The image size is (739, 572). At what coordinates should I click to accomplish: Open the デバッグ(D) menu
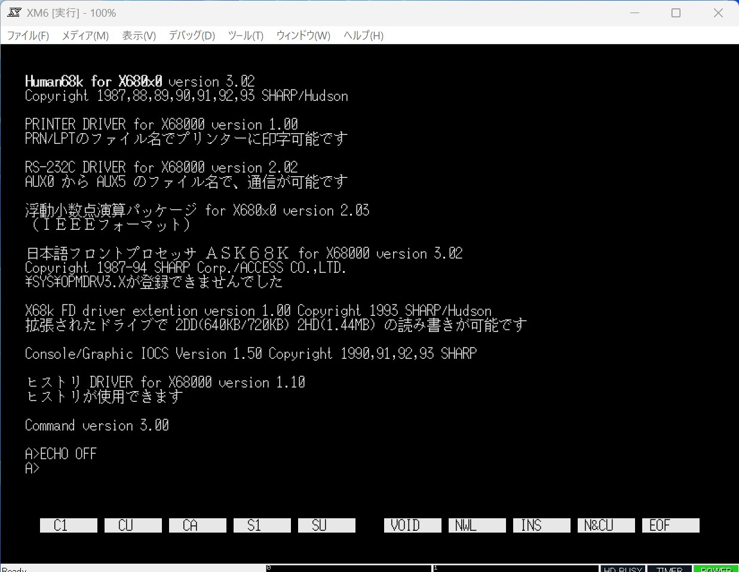[x=192, y=35]
